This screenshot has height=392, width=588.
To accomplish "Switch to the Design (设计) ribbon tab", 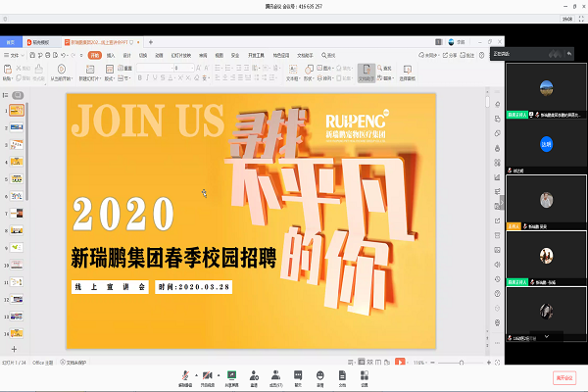I will [126, 57].
